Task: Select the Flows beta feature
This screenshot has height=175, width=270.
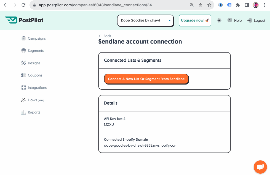Action: (x=33, y=100)
